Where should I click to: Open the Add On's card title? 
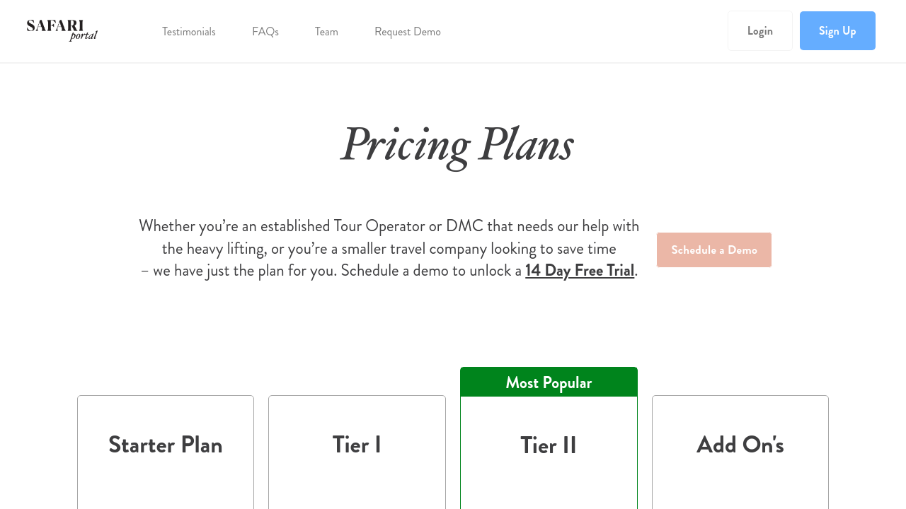740,445
